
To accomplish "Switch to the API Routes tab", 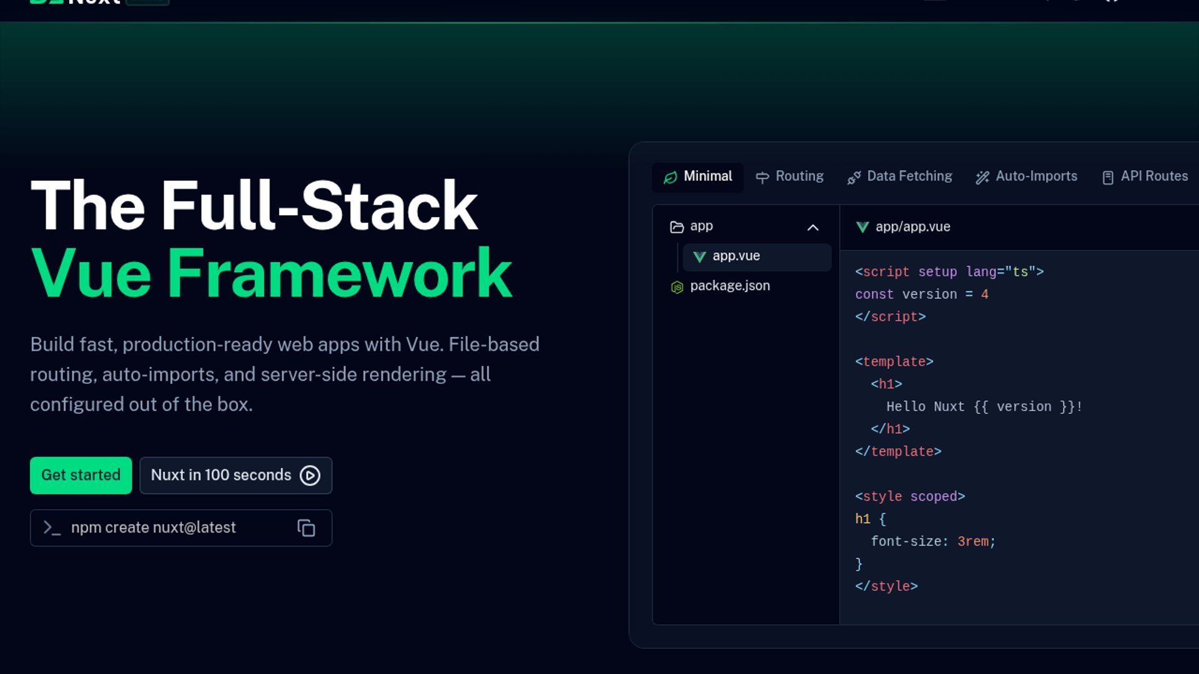I will (1145, 177).
